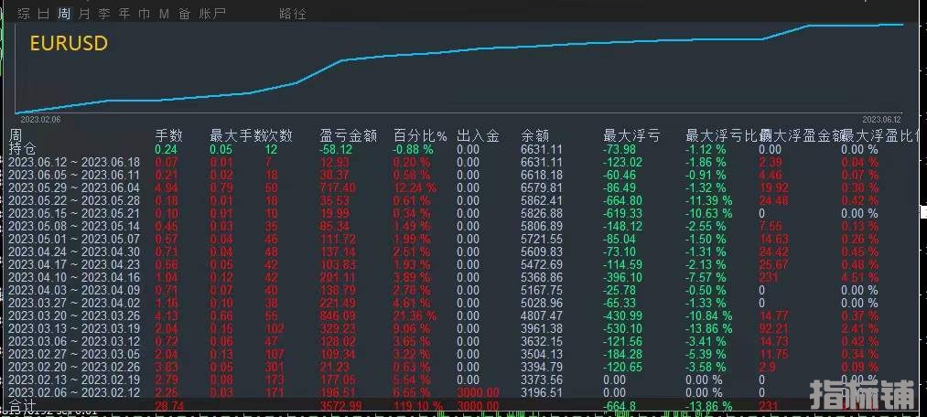This screenshot has height=417, width=927.
Task: Click the 最大浮亏 column header
Action: [x=631, y=135]
